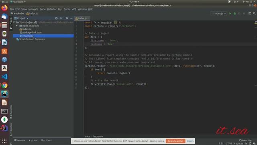Viewport: 257px width, 145px height.
Task: Open the Tools menu
Action: (67, 9)
